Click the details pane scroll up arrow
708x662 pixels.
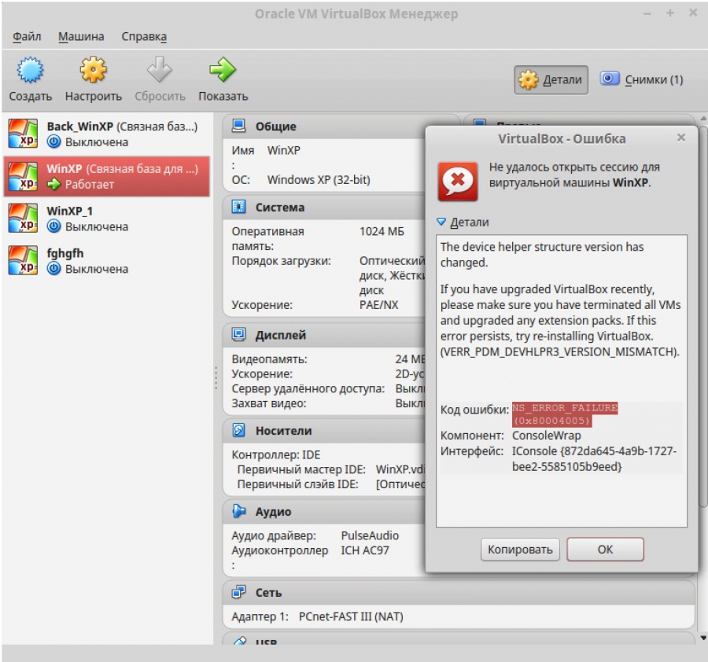pos(703,118)
